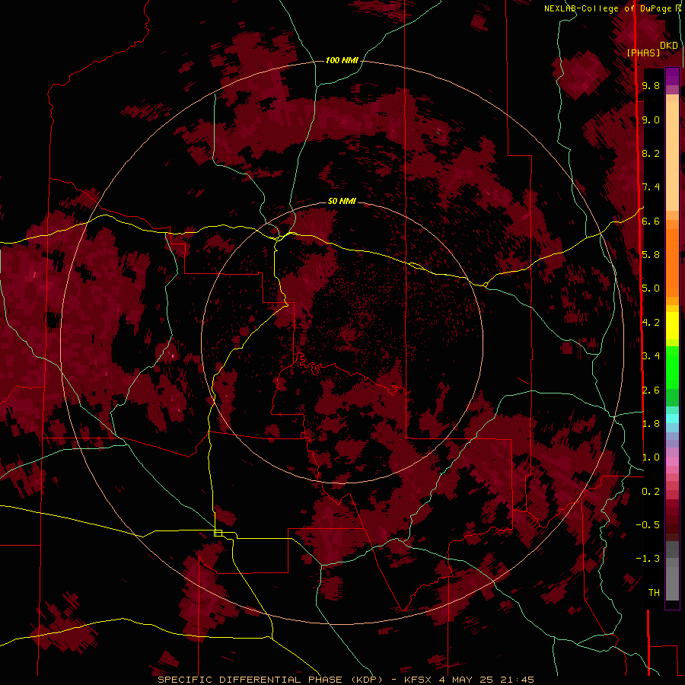
Task: Pick the dark red segment near -0.5
Action: point(672,525)
